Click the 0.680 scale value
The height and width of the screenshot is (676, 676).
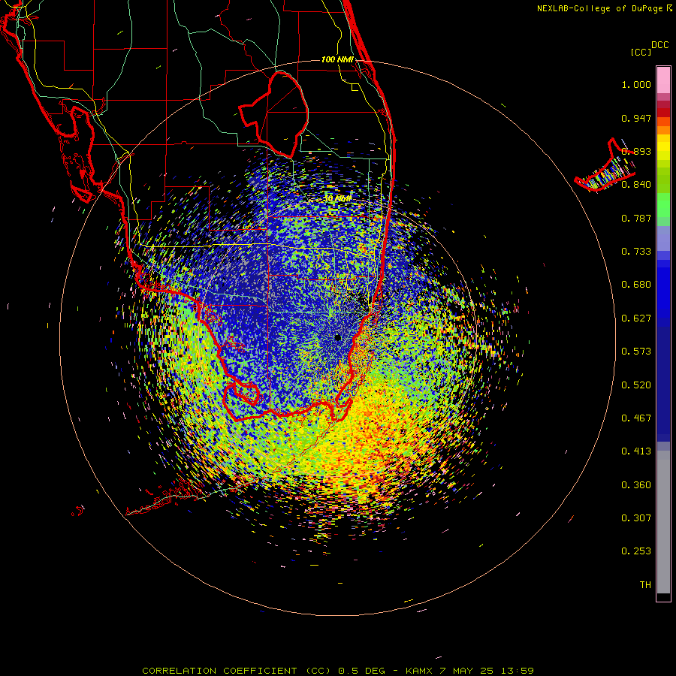[x=636, y=285]
